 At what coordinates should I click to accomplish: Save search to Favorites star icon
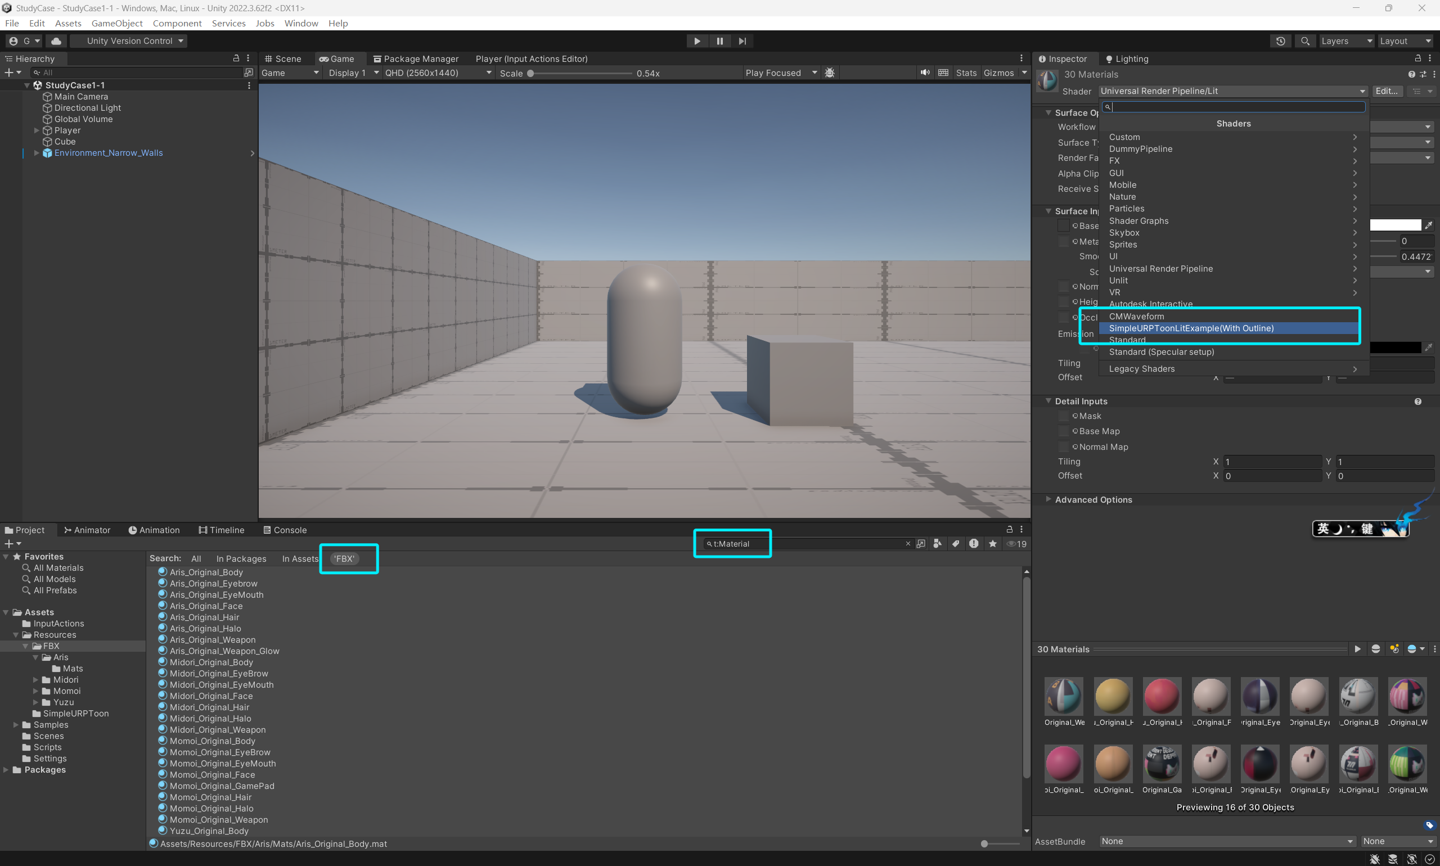pyautogui.click(x=992, y=544)
